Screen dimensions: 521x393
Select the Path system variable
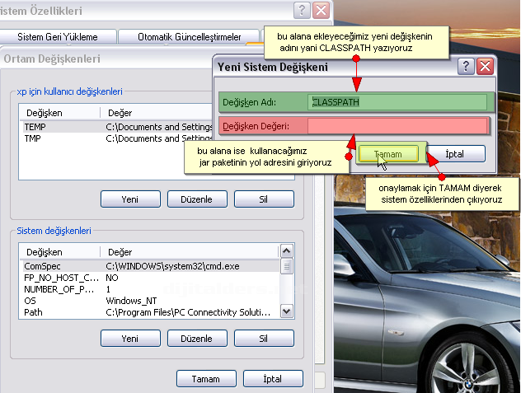[x=33, y=312]
